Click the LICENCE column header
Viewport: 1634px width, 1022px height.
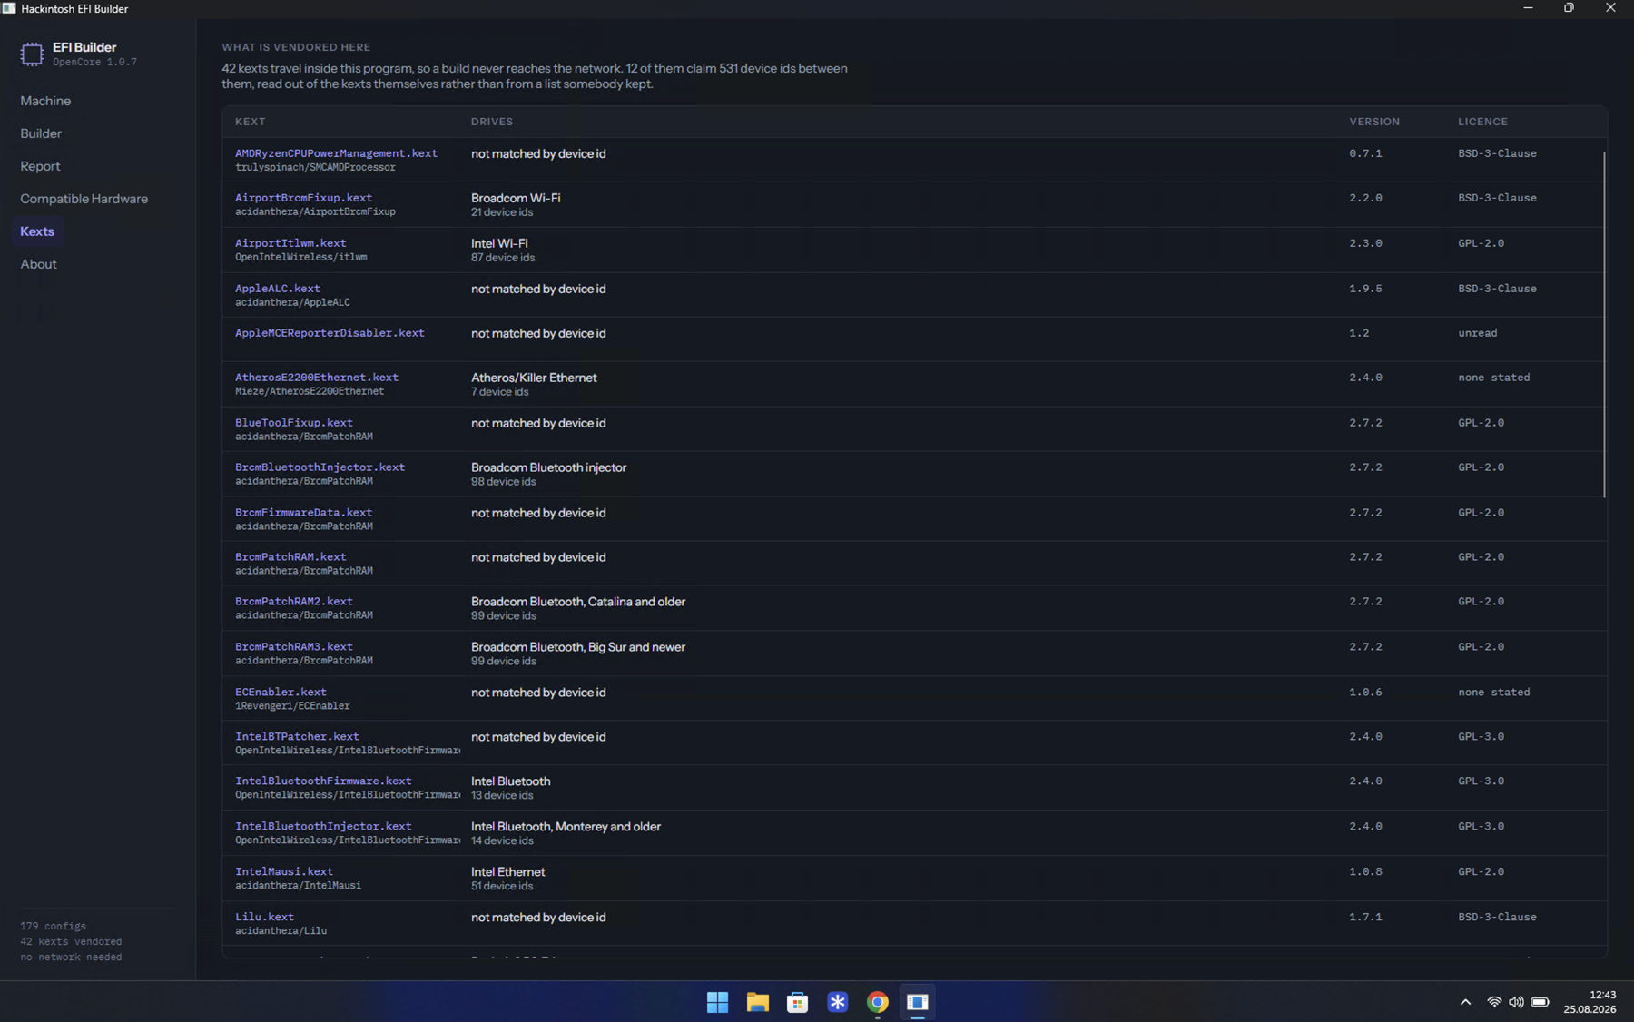[1482, 122]
